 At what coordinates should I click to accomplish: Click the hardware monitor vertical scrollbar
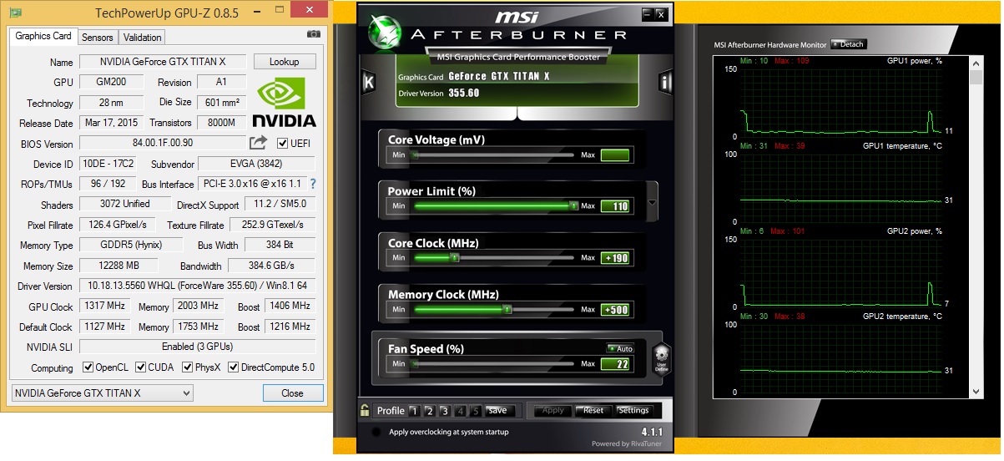pos(976,225)
